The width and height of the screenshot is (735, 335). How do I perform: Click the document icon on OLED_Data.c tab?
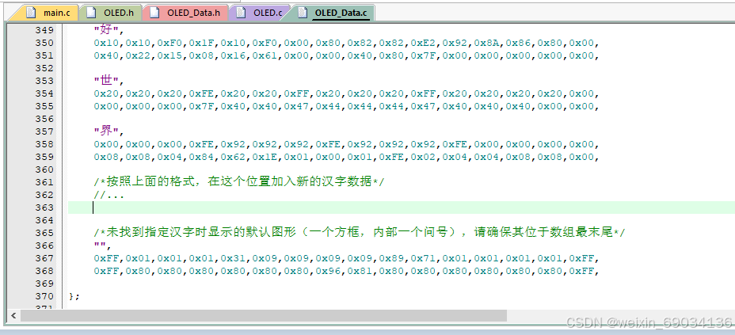303,13
